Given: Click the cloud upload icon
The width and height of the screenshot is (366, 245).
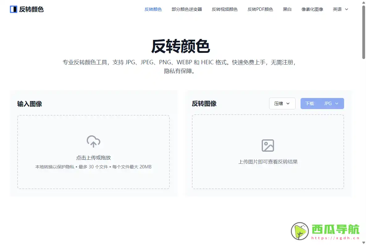Looking at the screenshot, I should (x=94, y=142).
